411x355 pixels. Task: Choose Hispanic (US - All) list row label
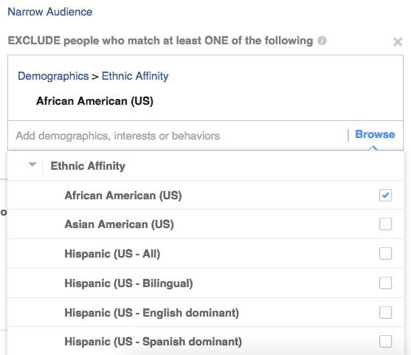click(112, 254)
